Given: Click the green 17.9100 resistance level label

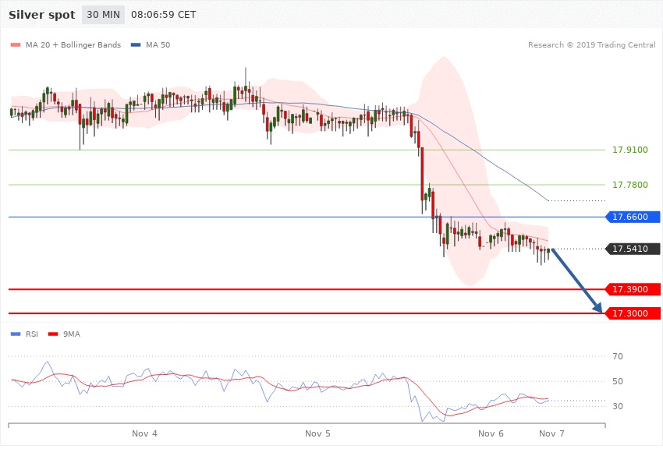Looking at the screenshot, I should pyautogui.click(x=629, y=150).
